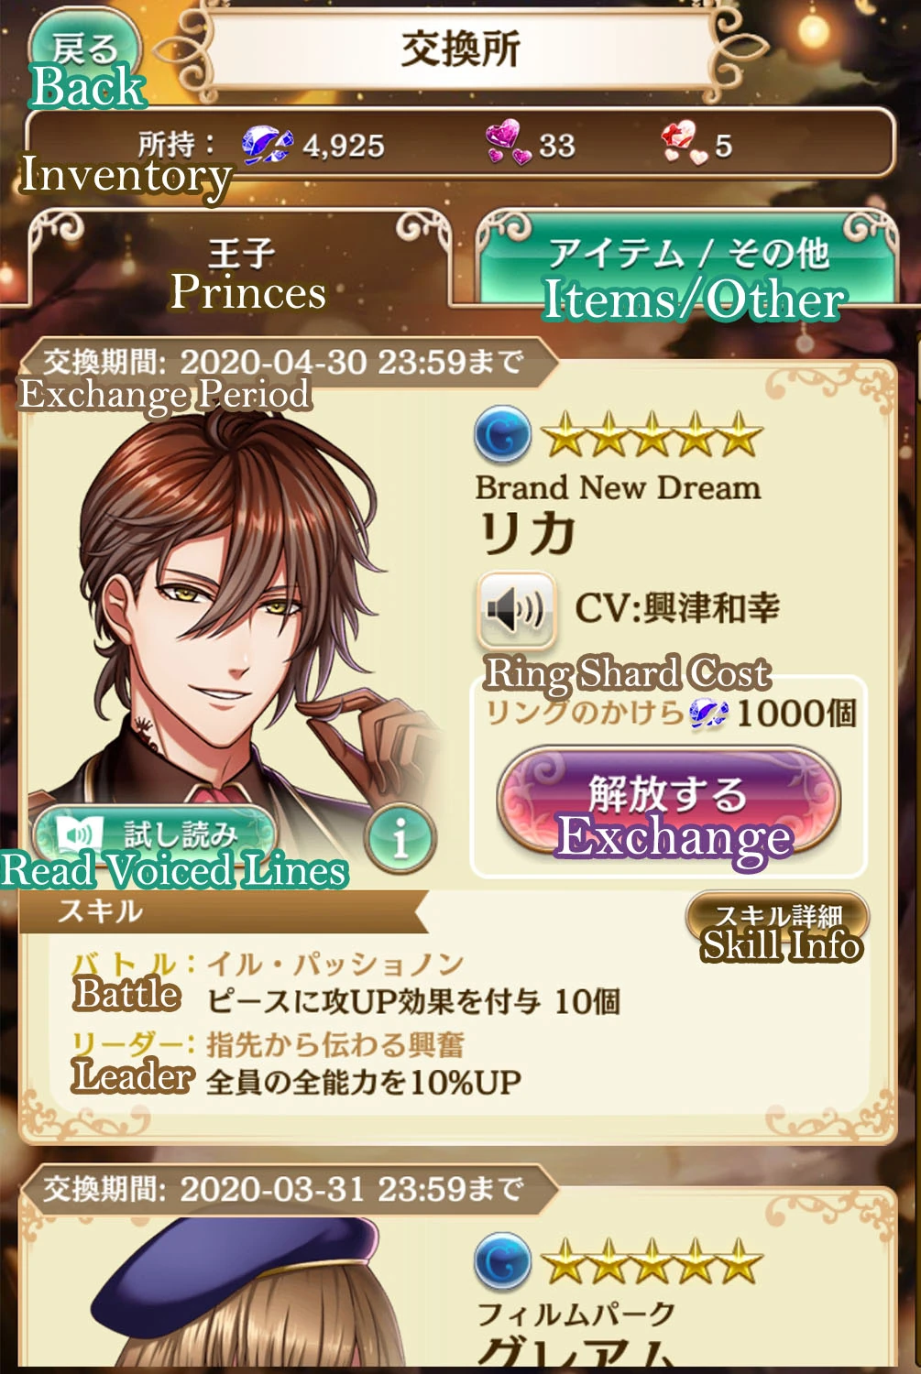Click the red heart gems inventory icon
The width and height of the screenshot is (921, 1374).
684,144
